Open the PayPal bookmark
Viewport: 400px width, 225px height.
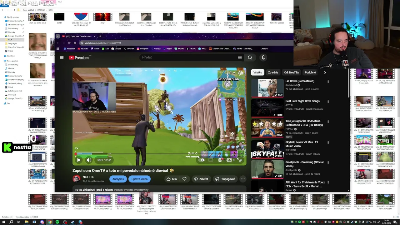point(167,49)
